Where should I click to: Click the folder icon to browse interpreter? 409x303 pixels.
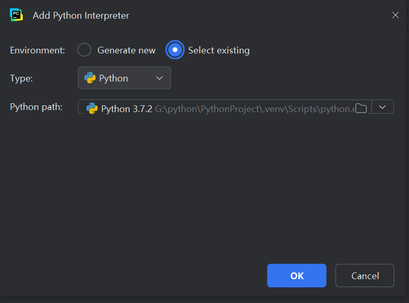click(x=361, y=108)
